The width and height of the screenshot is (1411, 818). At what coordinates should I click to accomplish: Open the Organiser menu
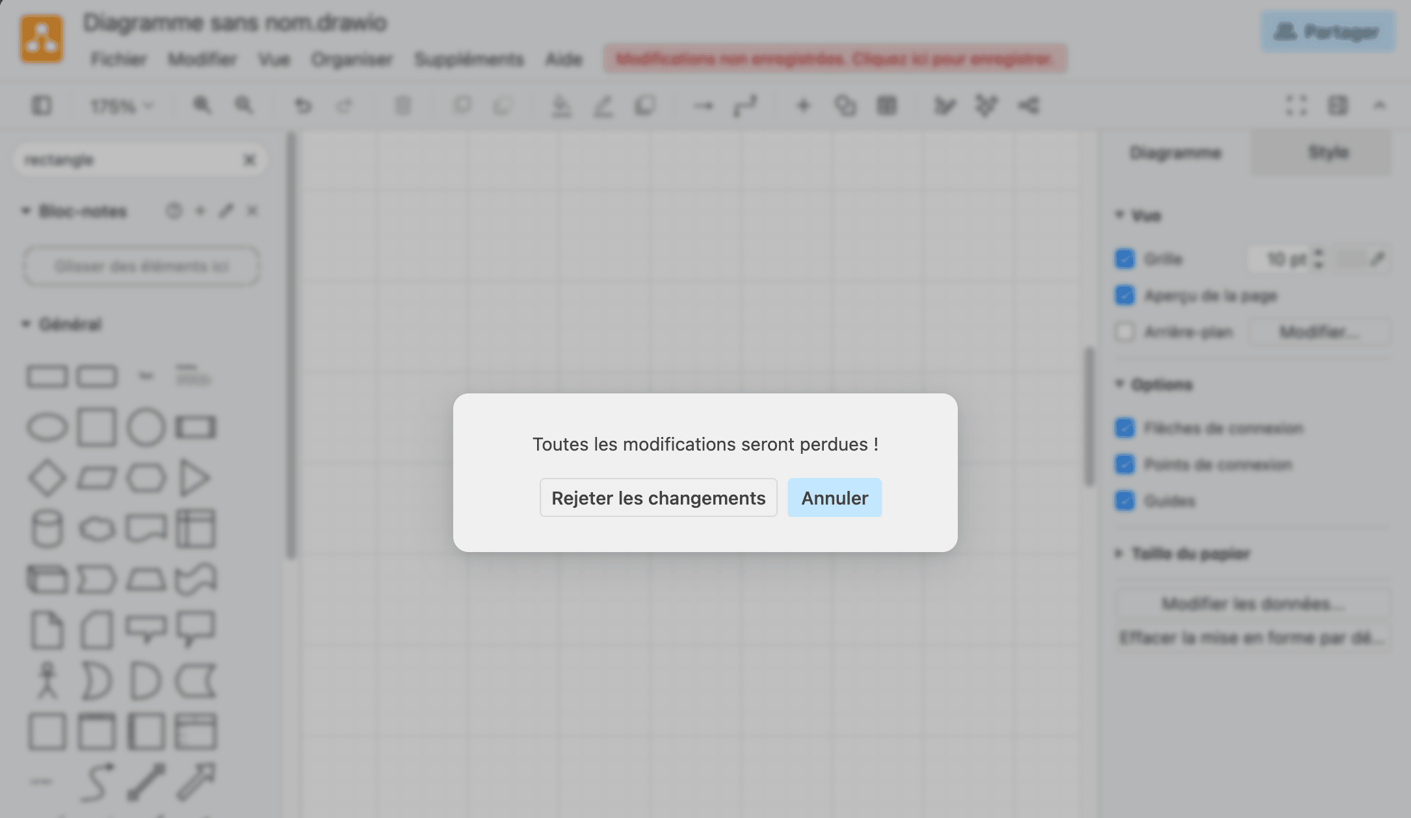click(x=352, y=60)
